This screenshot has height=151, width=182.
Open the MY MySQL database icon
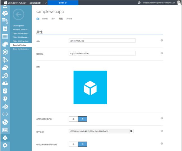(x=5, y=91)
